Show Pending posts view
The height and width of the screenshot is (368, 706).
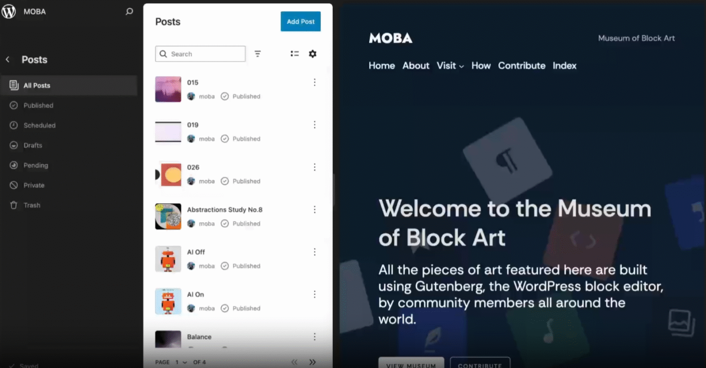pyautogui.click(x=69, y=165)
